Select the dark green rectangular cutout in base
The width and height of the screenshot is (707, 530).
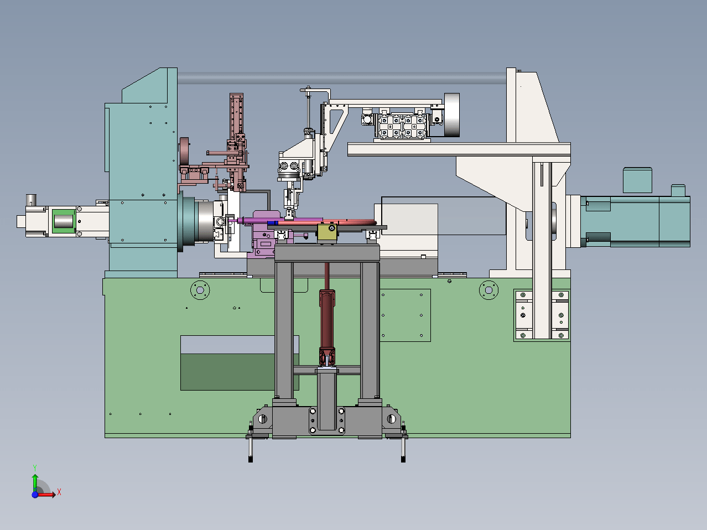pos(227,372)
